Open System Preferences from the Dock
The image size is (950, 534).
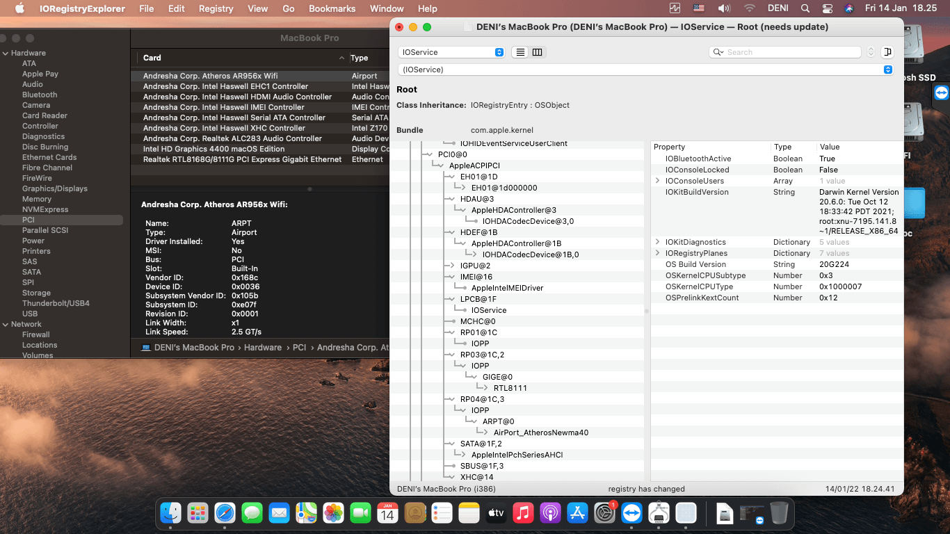[605, 513]
